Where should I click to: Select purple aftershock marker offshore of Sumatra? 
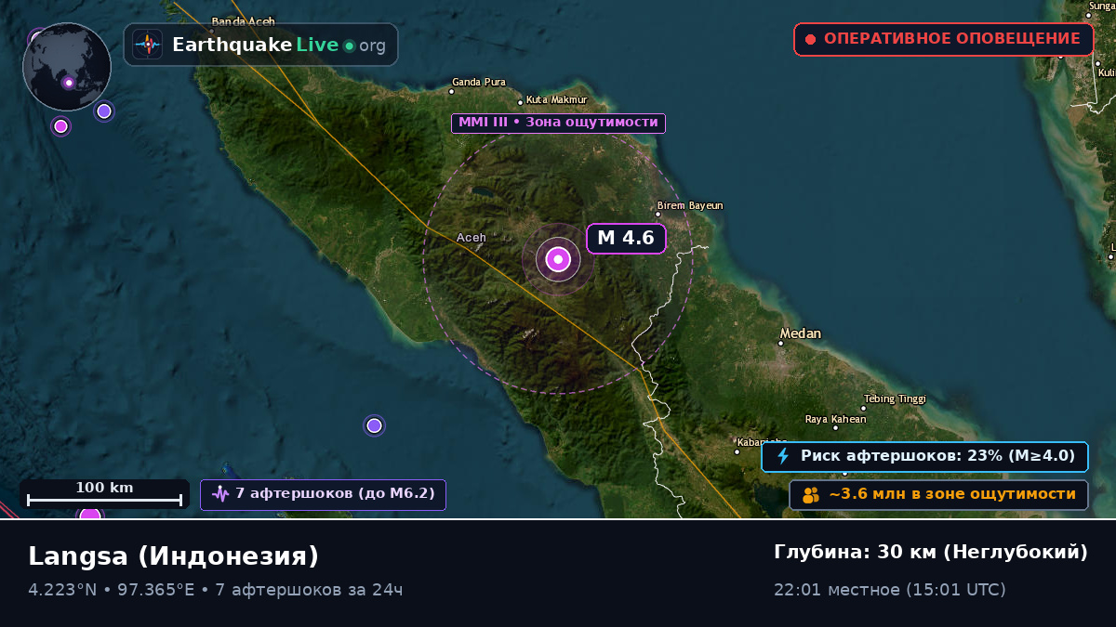click(x=374, y=425)
